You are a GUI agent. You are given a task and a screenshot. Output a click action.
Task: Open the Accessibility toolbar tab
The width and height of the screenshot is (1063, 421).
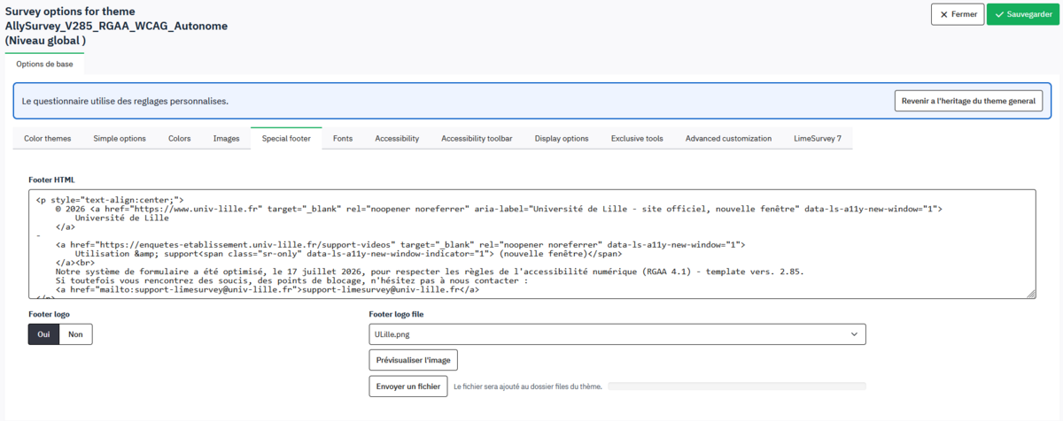click(477, 138)
